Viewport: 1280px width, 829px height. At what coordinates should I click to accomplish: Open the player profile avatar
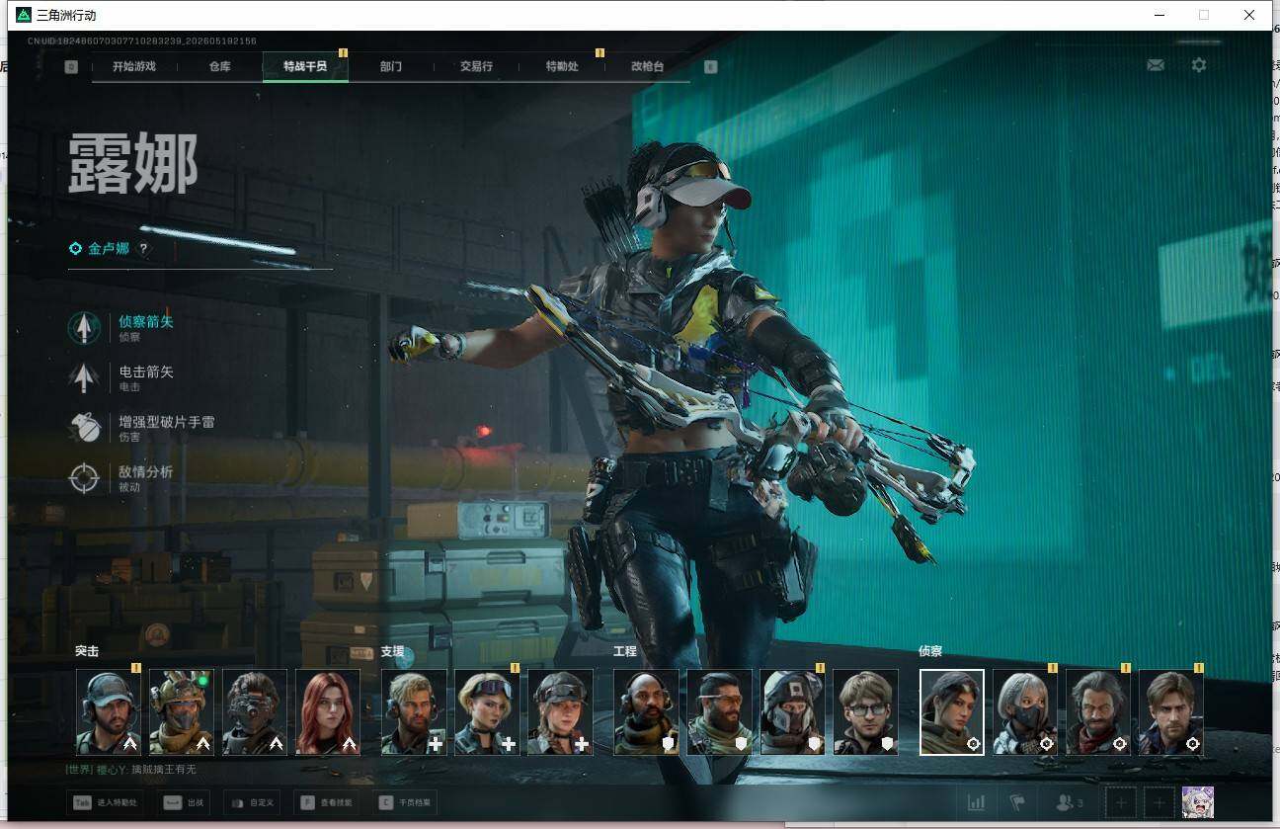click(x=1198, y=802)
